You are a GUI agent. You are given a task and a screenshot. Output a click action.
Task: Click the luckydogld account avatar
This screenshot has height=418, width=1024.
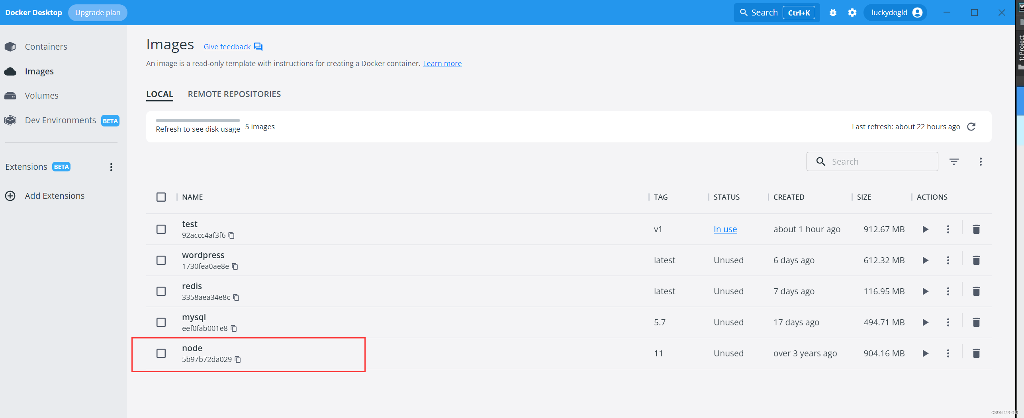[917, 13]
